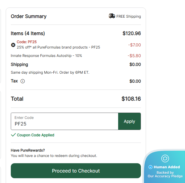Click the same day shipping notice
Image resolution: width=185 pixels, height=183 pixels.
coord(50,72)
